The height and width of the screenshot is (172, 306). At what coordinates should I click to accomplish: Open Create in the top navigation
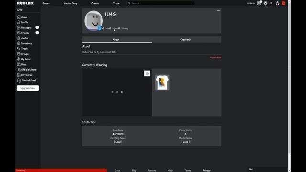point(95,3)
